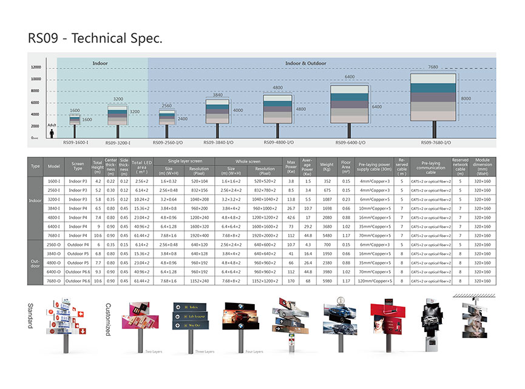Open the Standard signpost image
Image resolution: width=525 pixels, height=389 pixels.
click(x=68, y=324)
